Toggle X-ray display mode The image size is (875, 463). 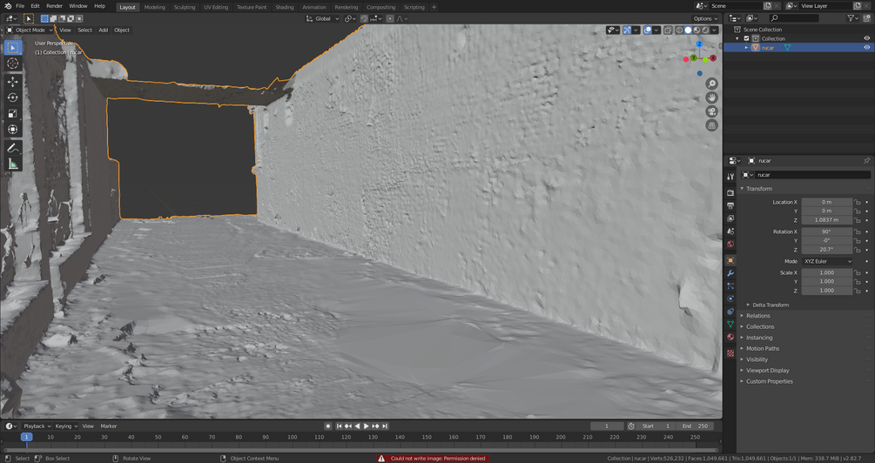668,30
